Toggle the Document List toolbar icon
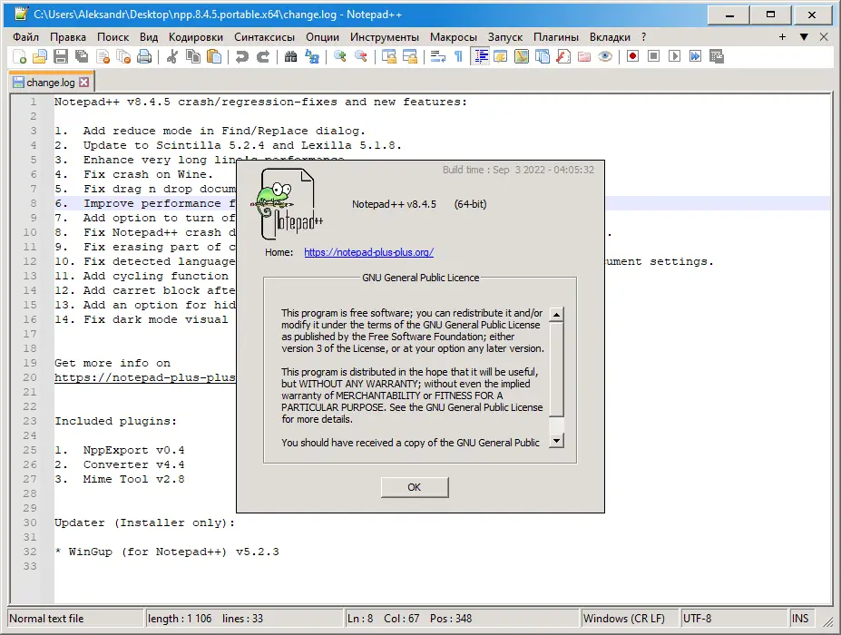 543,56
